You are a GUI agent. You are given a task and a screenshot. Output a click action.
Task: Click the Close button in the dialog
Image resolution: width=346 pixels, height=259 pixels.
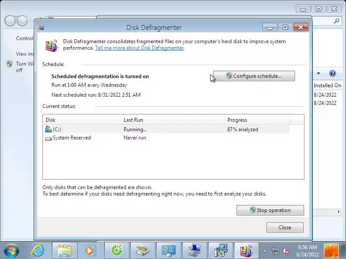pyautogui.click(x=285, y=227)
